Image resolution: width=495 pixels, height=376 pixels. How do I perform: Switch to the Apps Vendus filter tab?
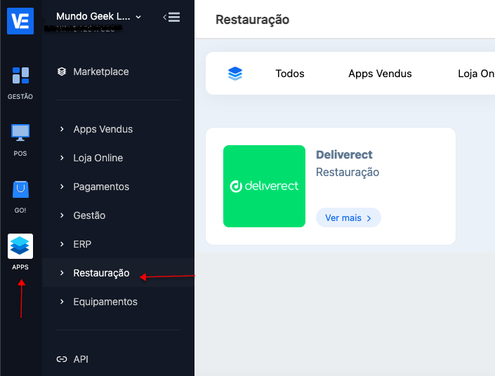pos(380,74)
